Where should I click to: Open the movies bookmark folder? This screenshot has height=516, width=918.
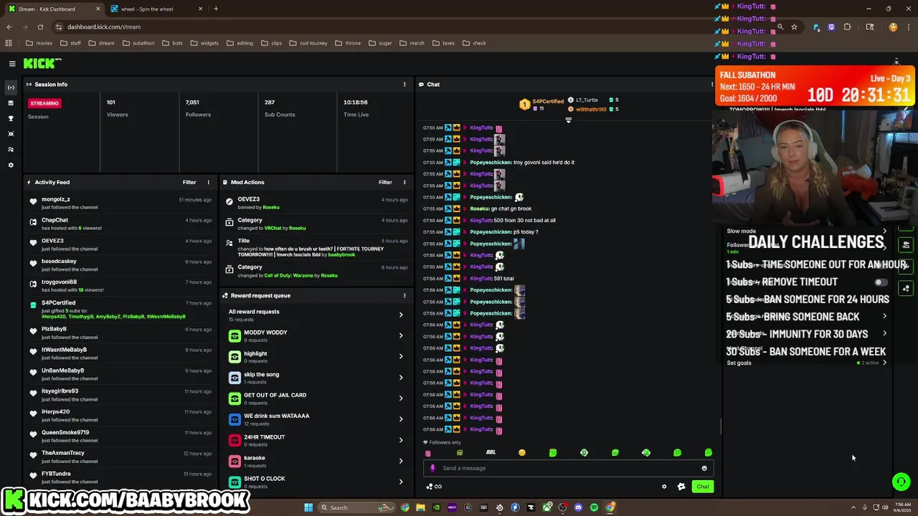(x=39, y=43)
